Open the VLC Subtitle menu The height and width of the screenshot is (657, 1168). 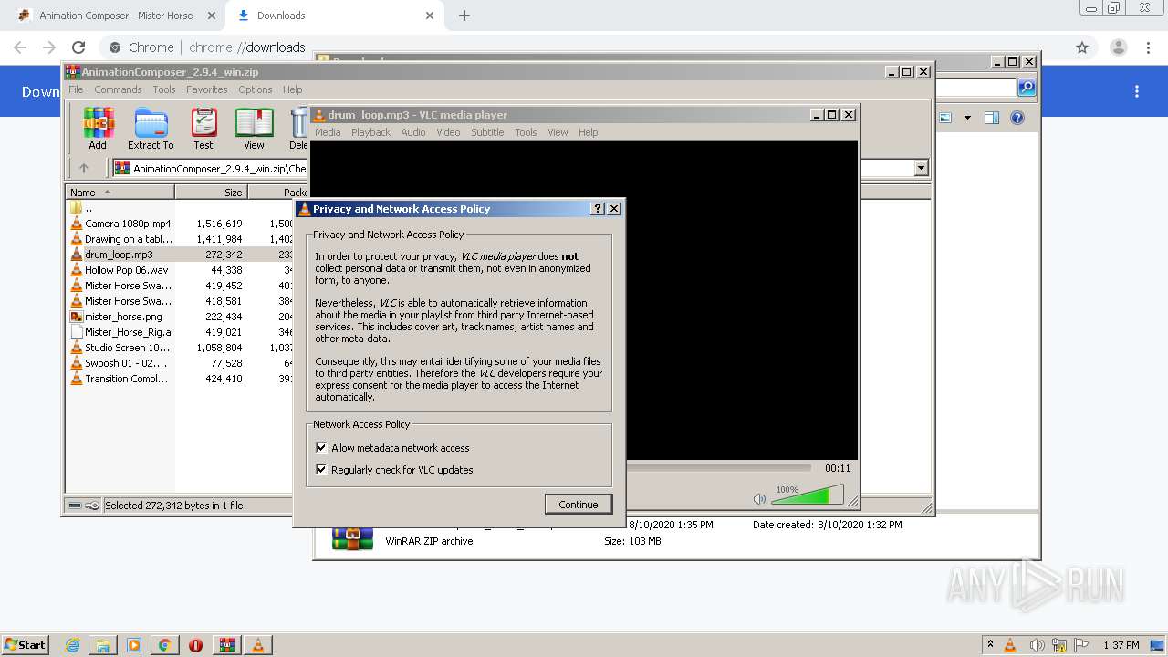(487, 132)
